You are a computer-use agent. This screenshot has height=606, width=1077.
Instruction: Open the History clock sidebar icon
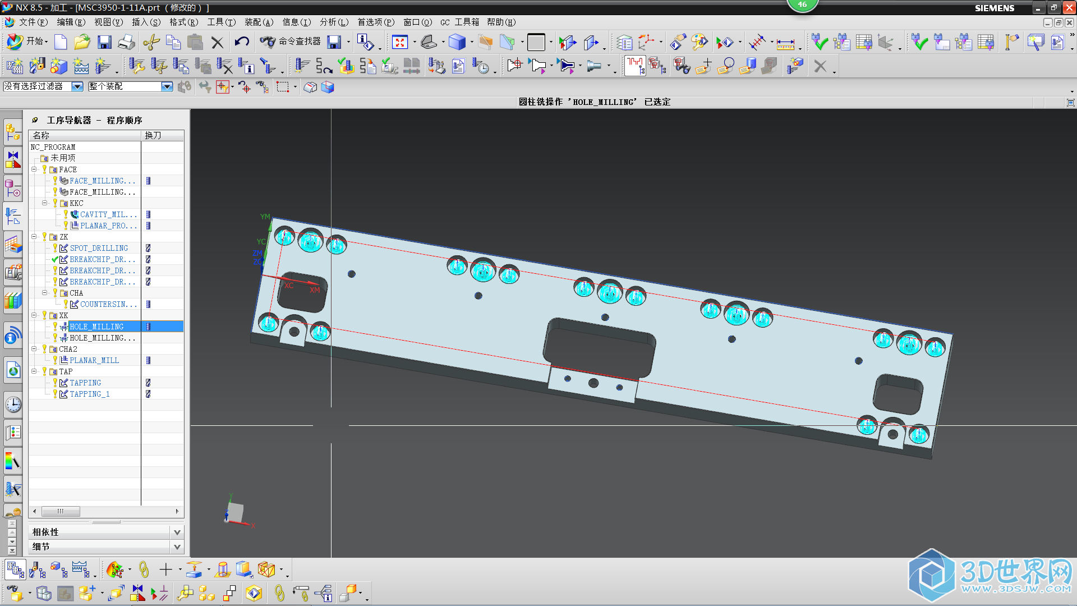(x=13, y=404)
